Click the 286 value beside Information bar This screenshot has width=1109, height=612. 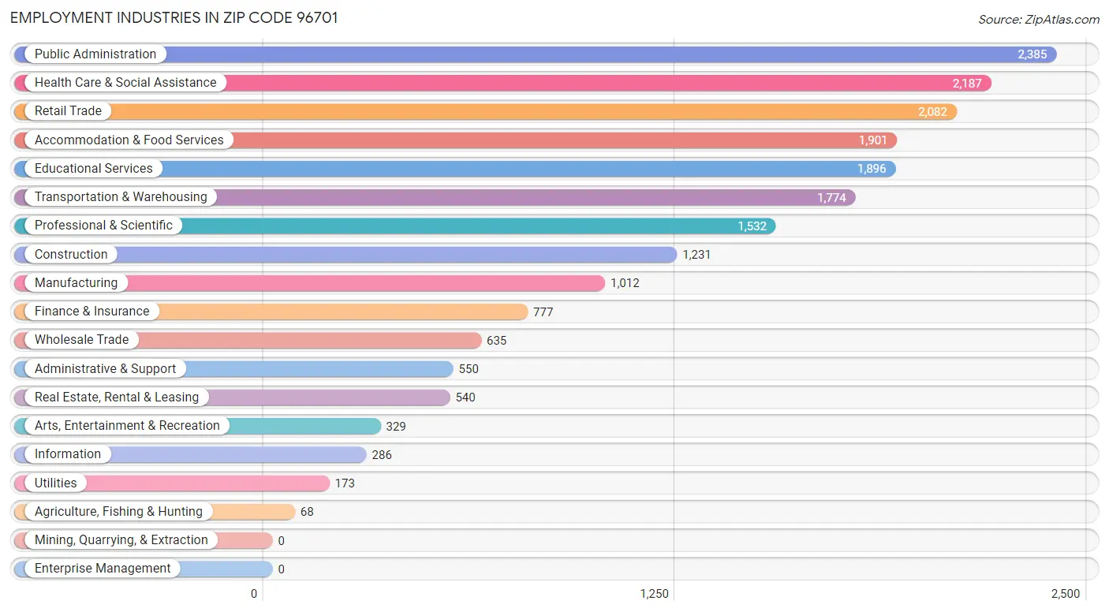click(382, 455)
